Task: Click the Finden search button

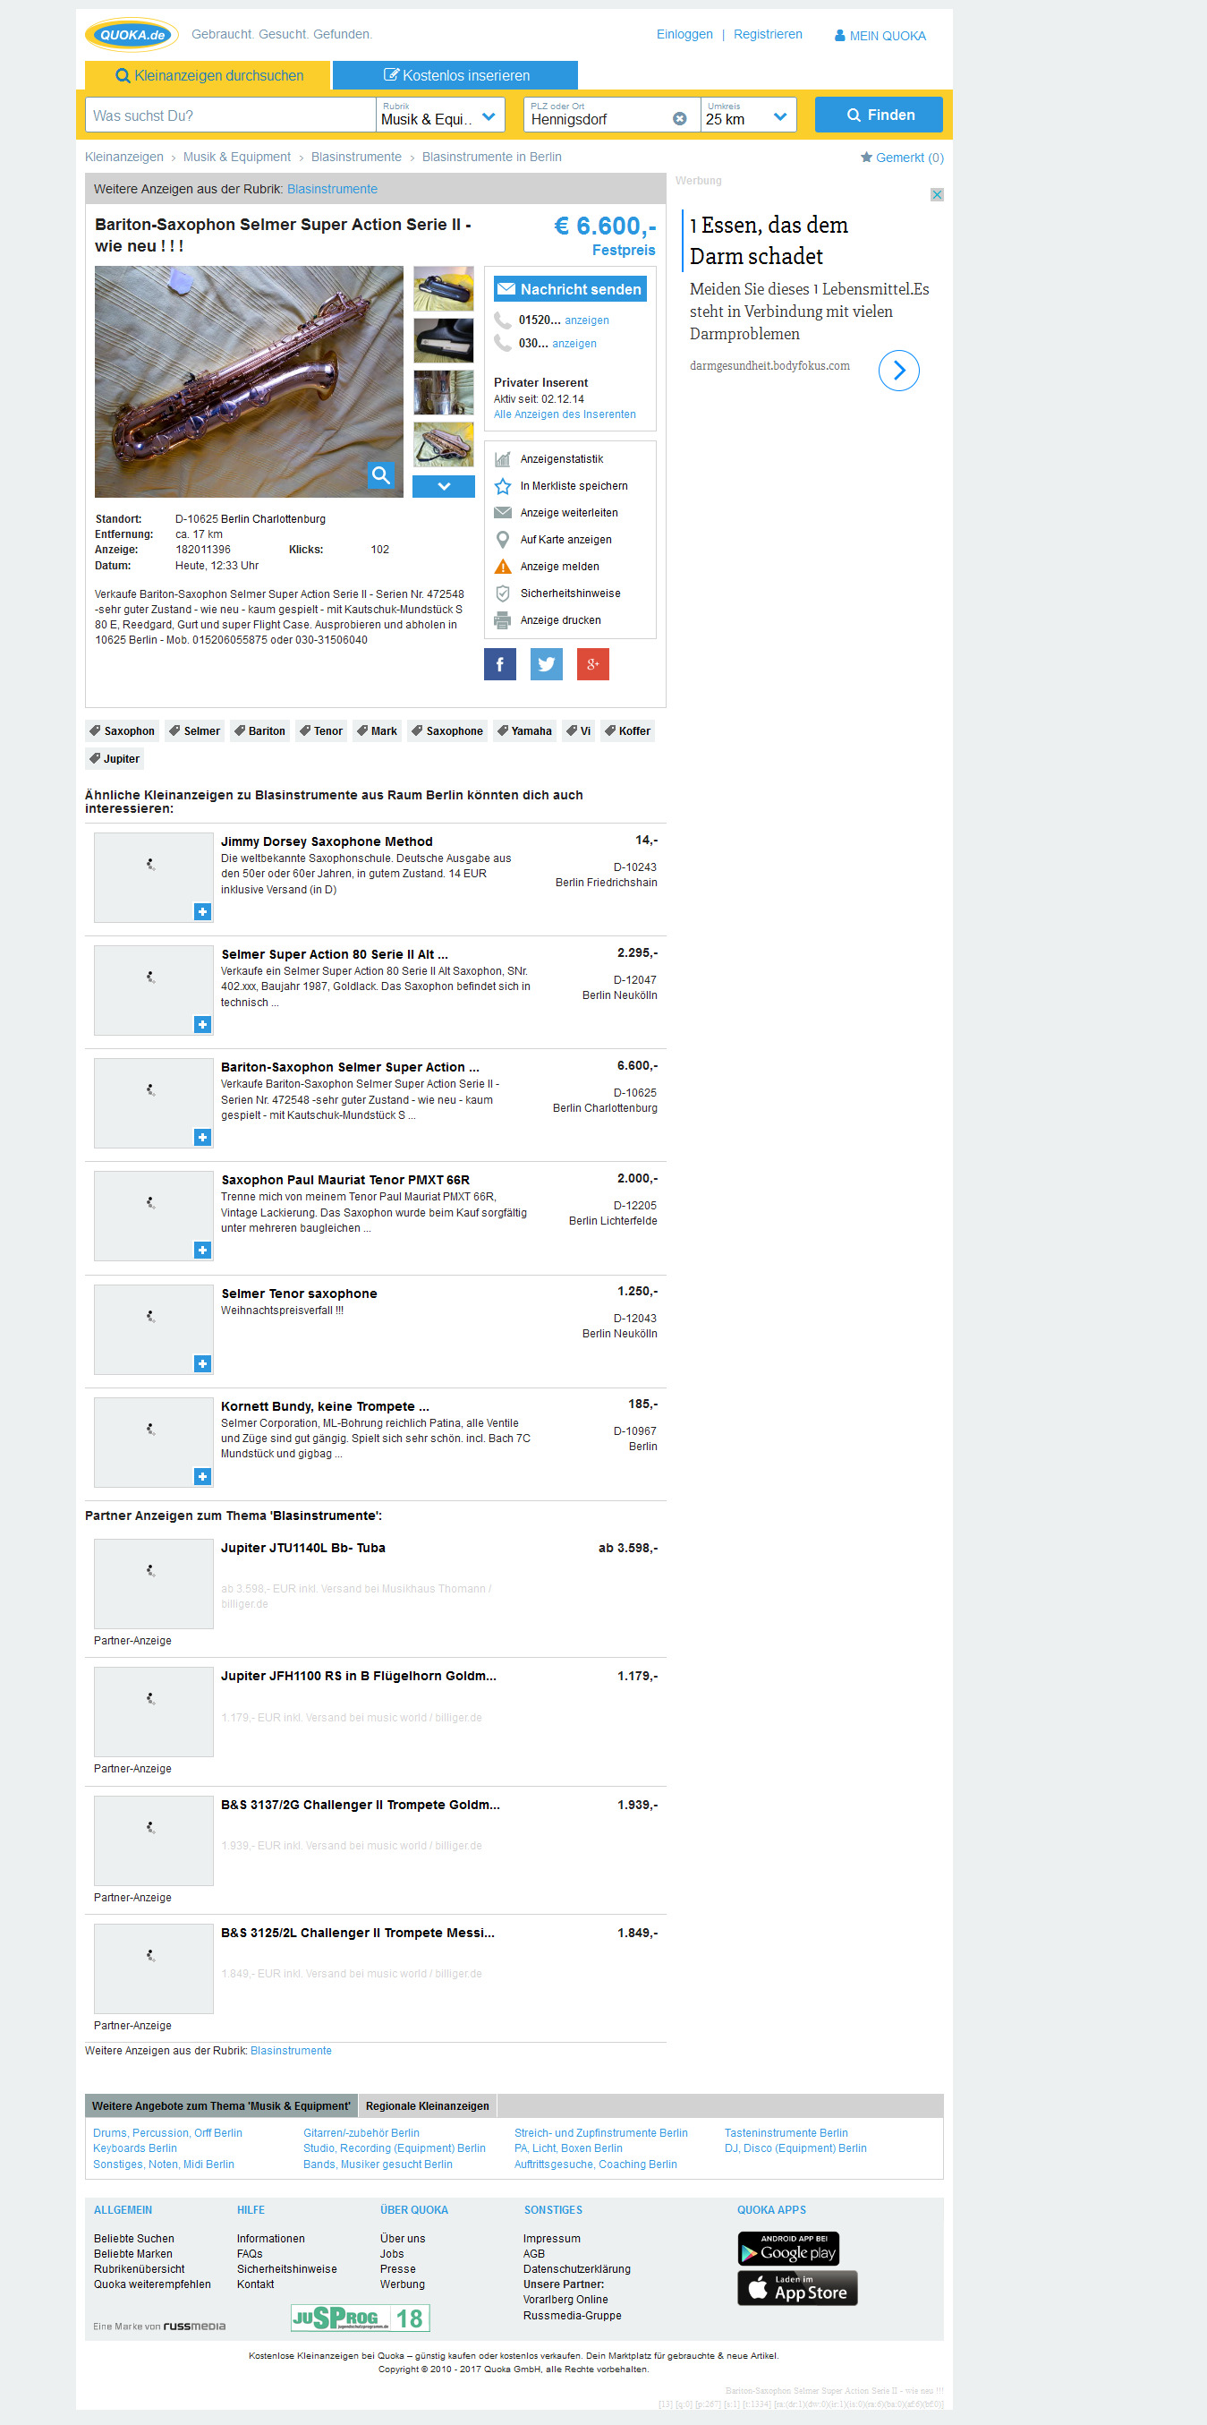Action: 879,115
